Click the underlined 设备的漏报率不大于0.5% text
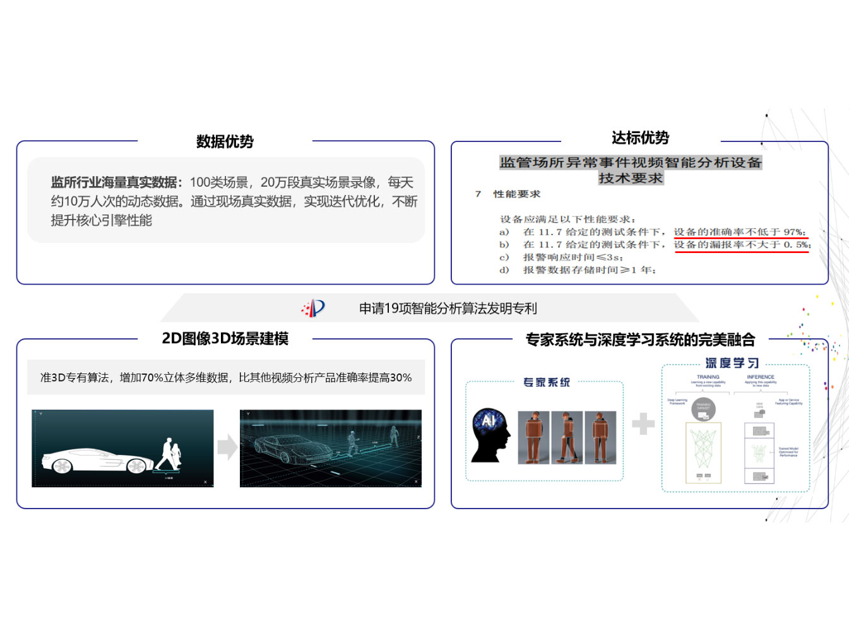 742,245
